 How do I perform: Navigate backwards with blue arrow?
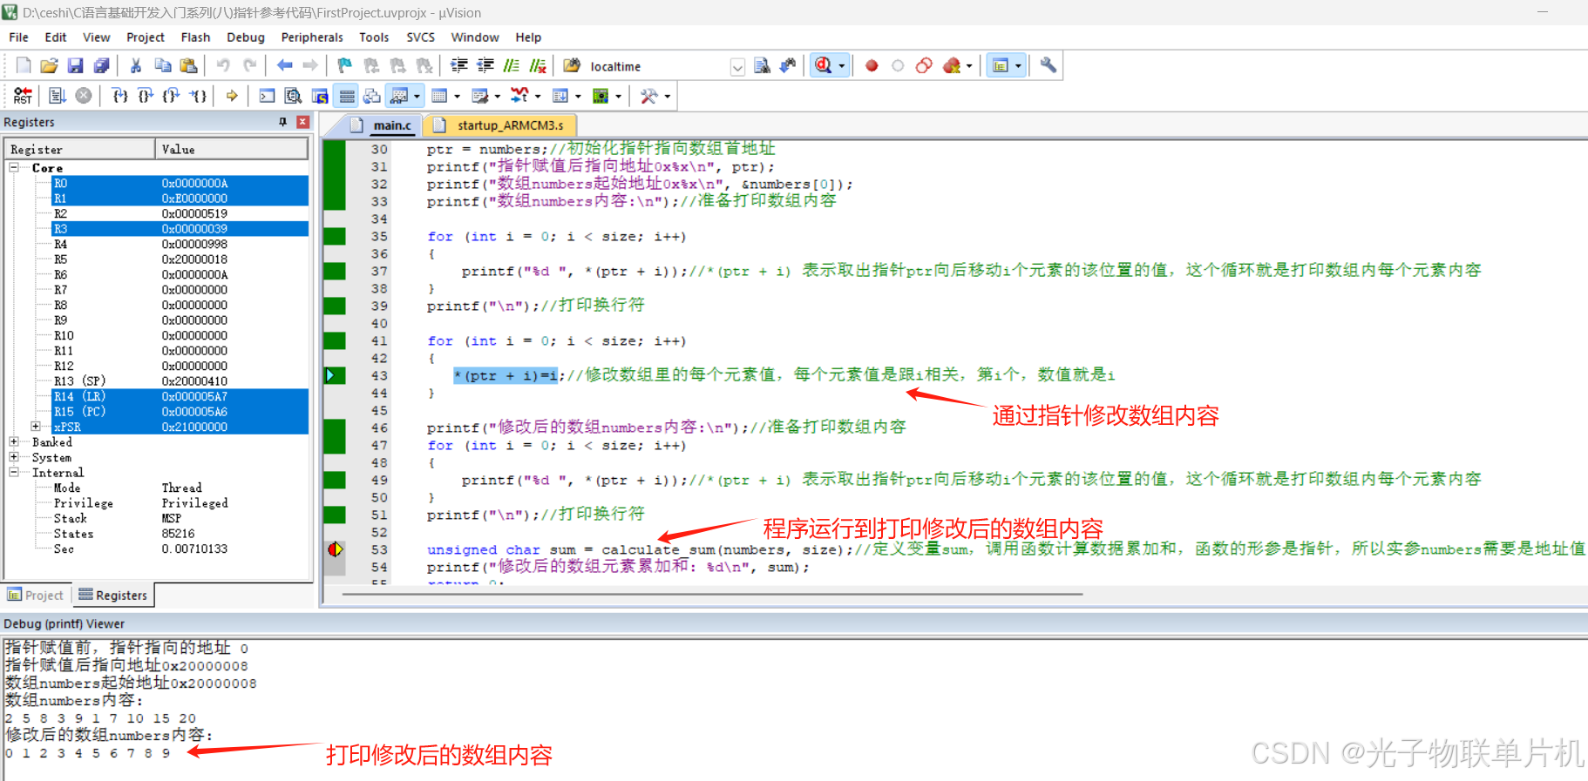click(284, 65)
